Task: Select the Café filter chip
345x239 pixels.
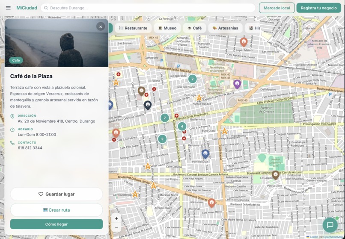Action: pyautogui.click(x=194, y=28)
